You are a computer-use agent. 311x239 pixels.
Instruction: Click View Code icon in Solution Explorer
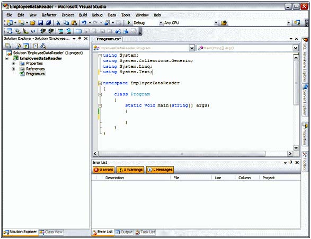[35, 46]
